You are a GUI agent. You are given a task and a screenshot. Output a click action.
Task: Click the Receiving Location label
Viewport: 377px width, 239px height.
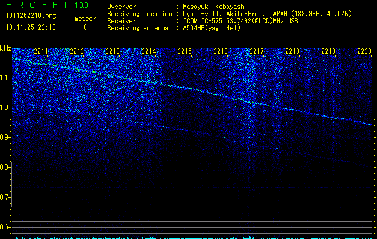pos(140,14)
